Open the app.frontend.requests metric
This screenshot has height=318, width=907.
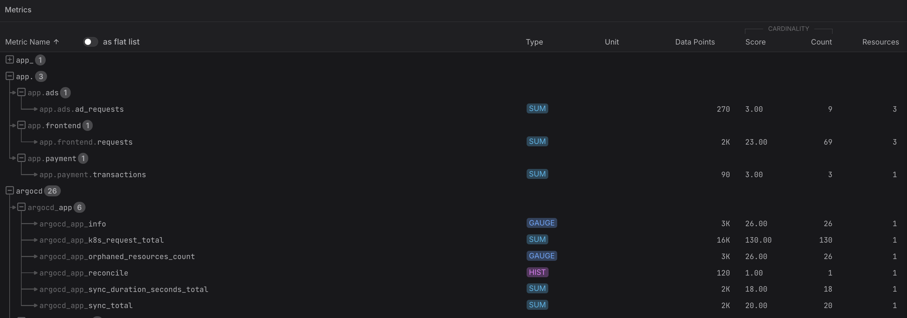tap(86, 142)
